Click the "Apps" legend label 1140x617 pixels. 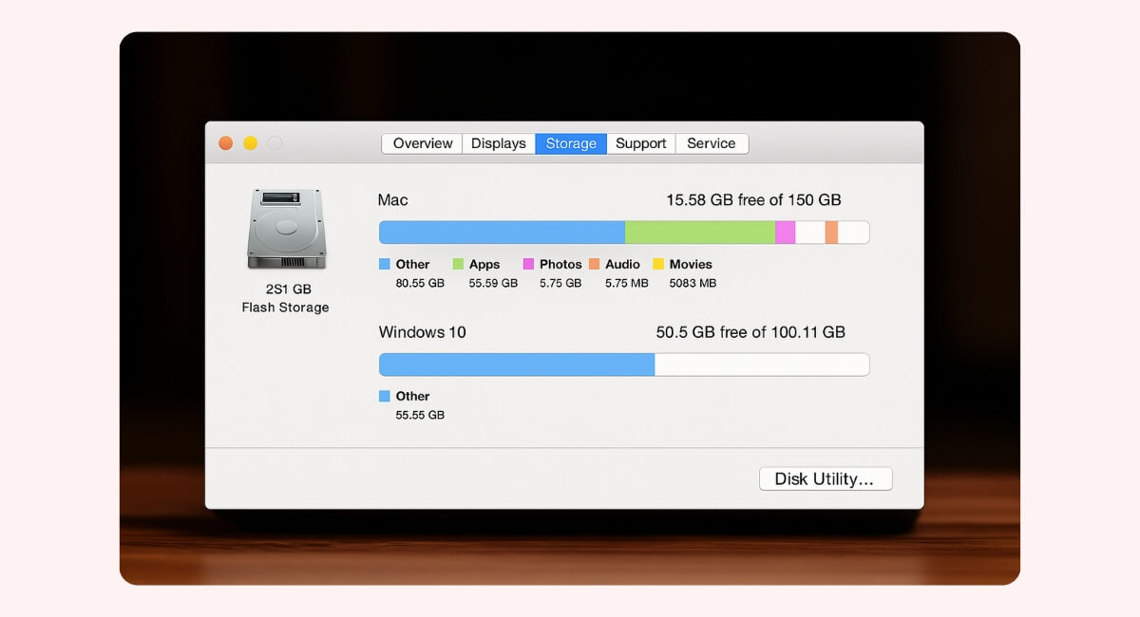coord(484,264)
